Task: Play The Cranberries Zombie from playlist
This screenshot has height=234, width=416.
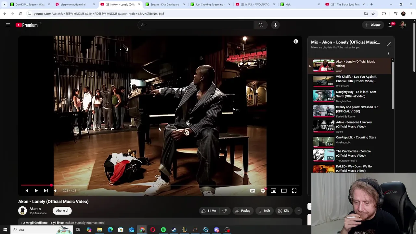Action: coord(349,156)
